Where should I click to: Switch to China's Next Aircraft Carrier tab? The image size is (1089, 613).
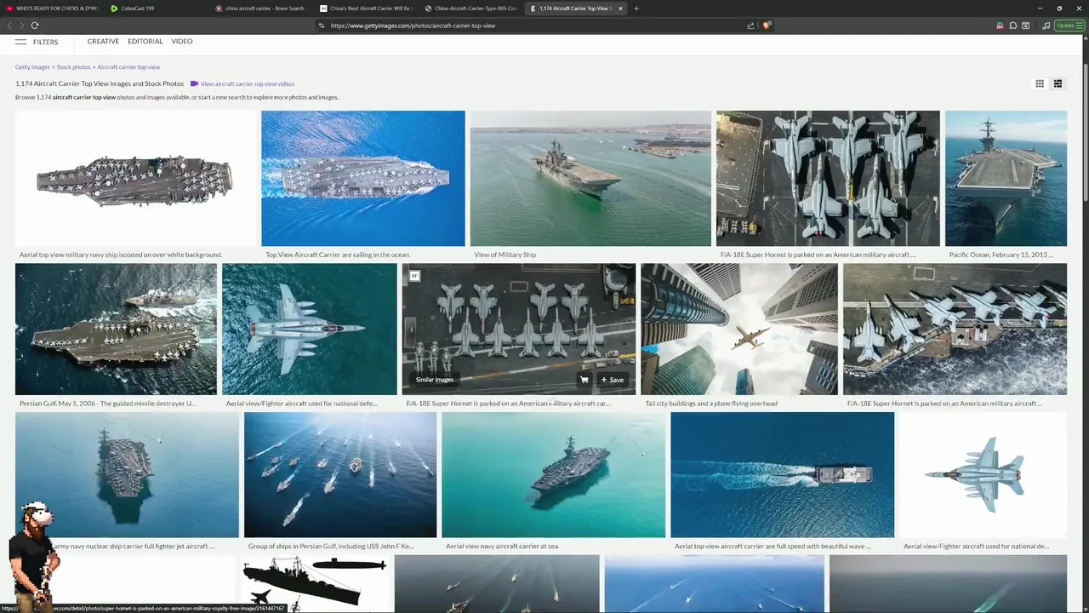click(368, 9)
